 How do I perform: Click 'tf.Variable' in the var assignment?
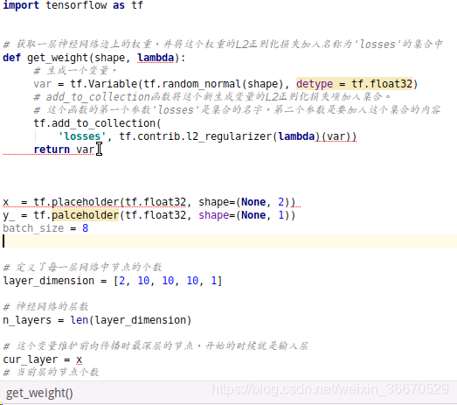tap(103, 84)
